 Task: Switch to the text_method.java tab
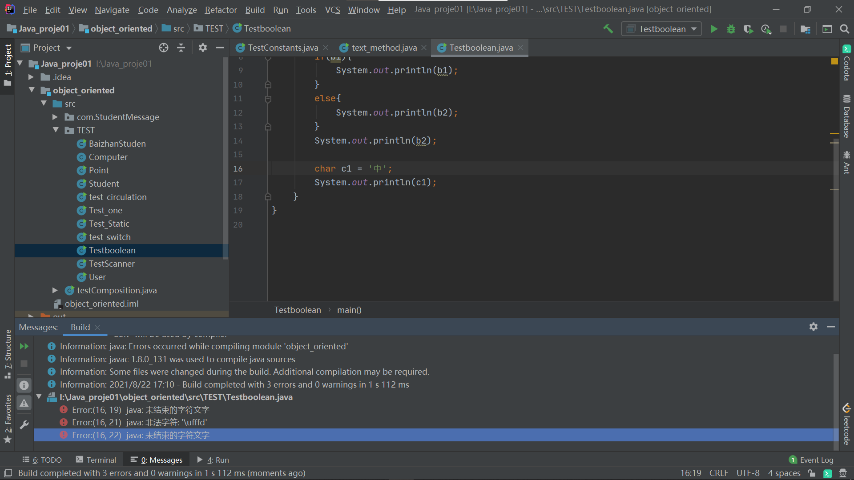pyautogui.click(x=384, y=48)
